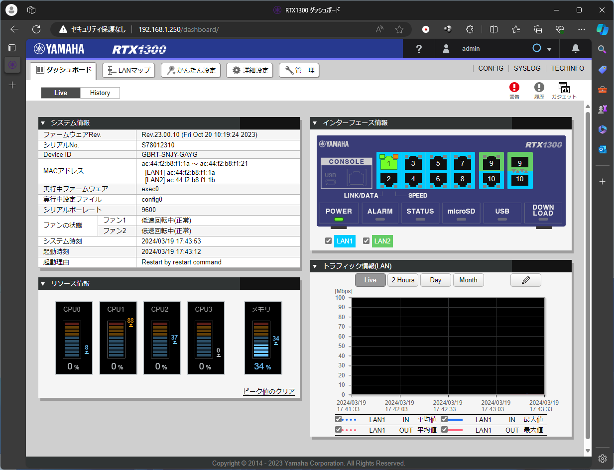Collapse the システム情報 panel
Viewport: 614px width, 470px height.
[x=43, y=122]
